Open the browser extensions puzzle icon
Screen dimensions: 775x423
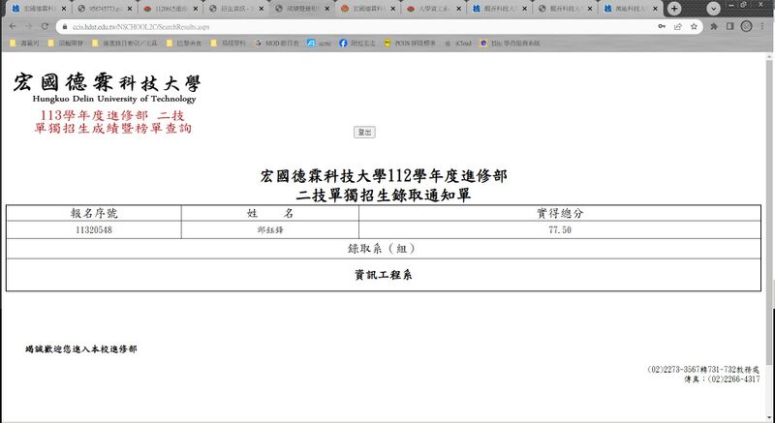pos(714,26)
